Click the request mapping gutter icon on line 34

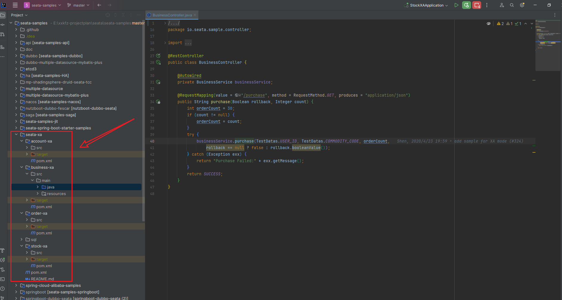click(x=158, y=102)
